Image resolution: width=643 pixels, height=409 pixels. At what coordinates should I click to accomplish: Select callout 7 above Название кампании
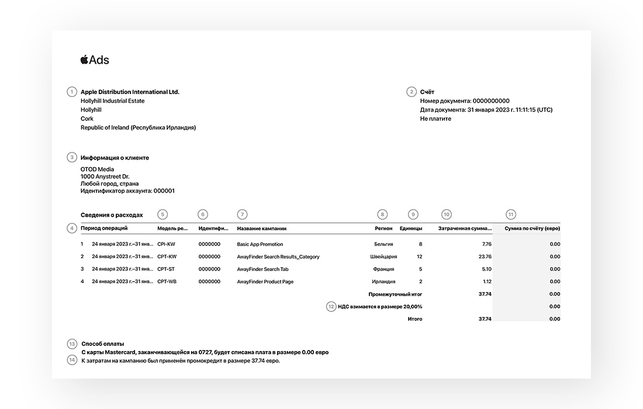[242, 214]
